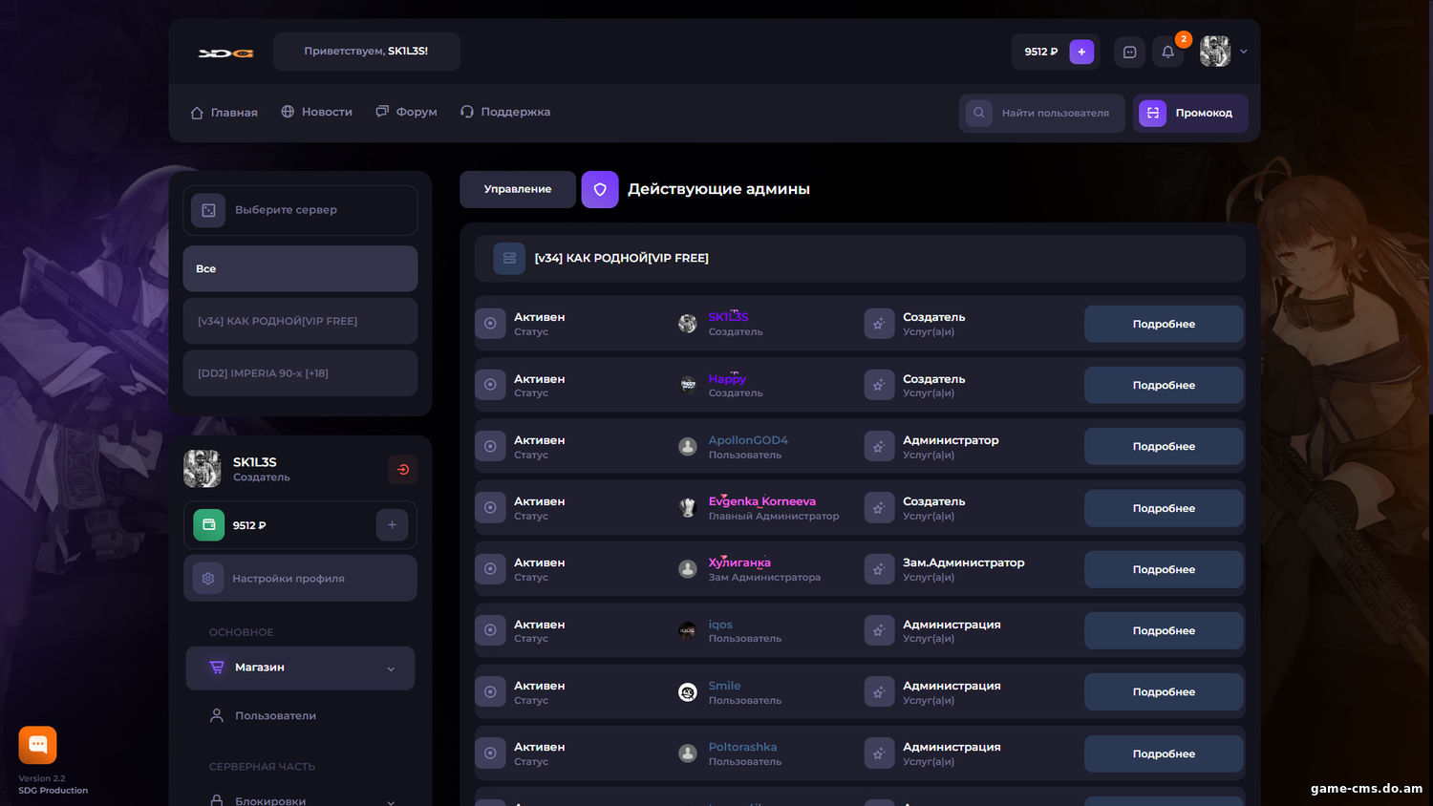The width and height of the screenshot is (1433, 806).
Task: Click Подробнее for ApollonGOD4
Action: tap(1163, 446)
